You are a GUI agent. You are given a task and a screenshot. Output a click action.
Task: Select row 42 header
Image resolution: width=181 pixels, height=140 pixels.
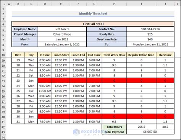click(x=3, y=127)
